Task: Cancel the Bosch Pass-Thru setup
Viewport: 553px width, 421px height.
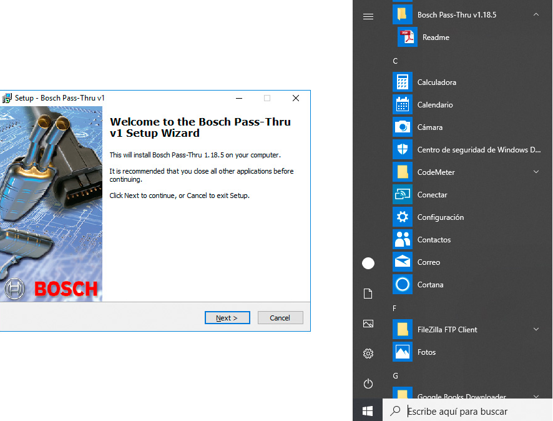Action: click(x=280, y=317)
